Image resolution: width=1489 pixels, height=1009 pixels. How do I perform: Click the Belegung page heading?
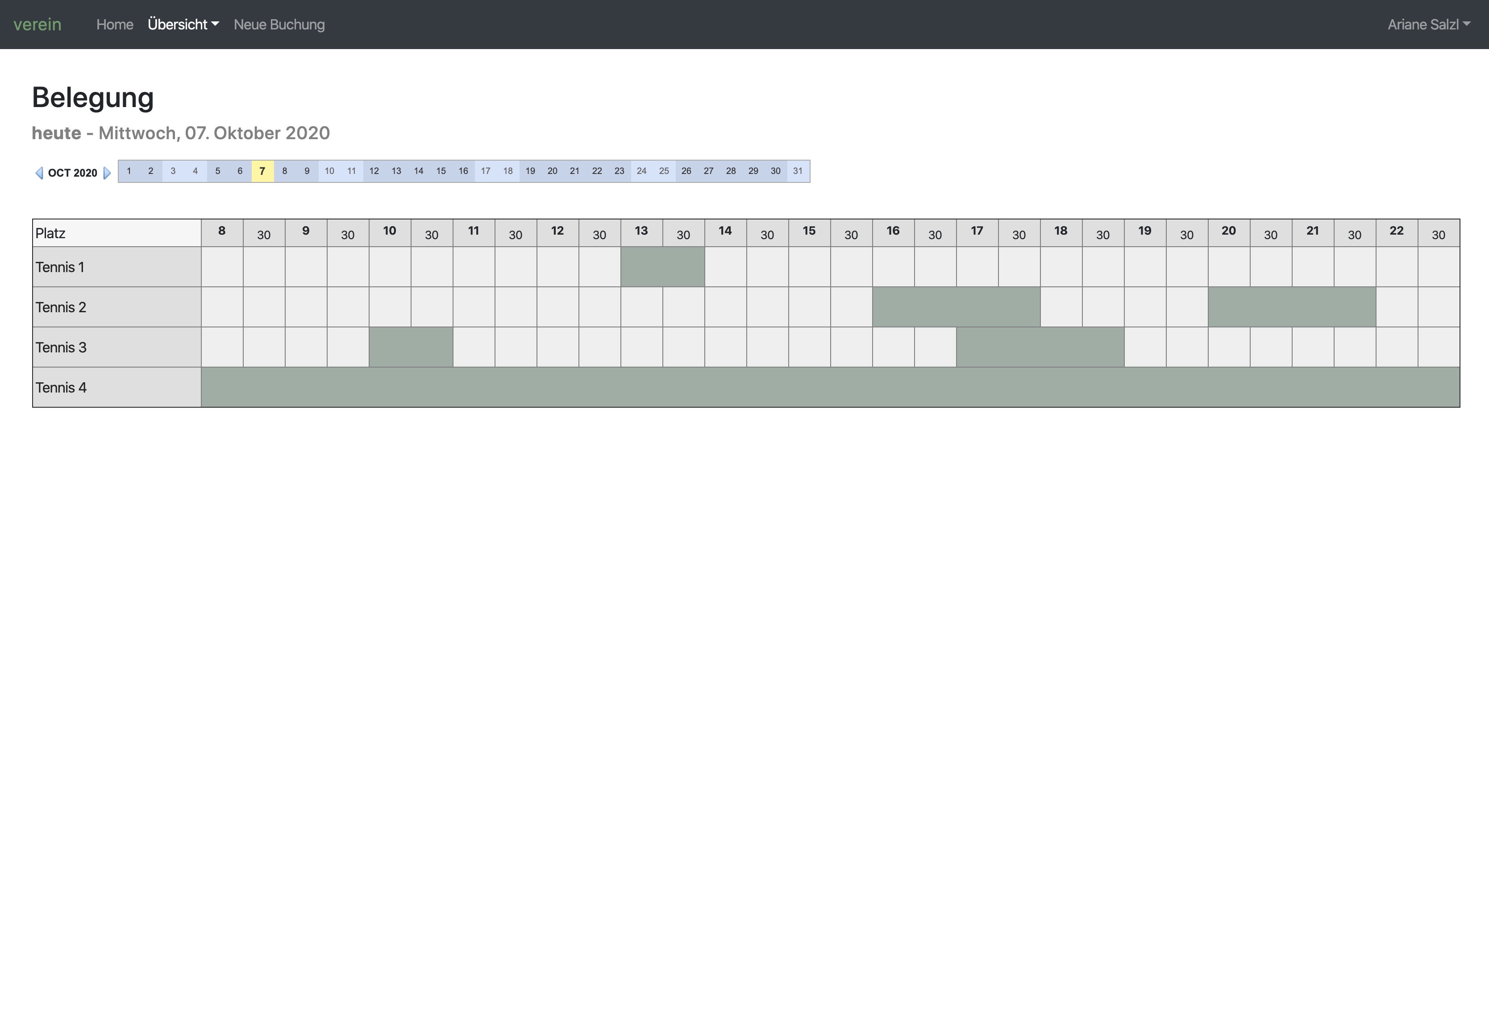pyautogui.click(x=93, y=98)
